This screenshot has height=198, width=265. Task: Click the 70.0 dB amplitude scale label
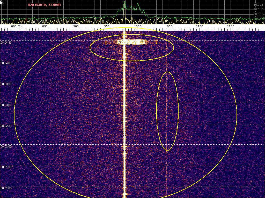[x=258, y=9]
